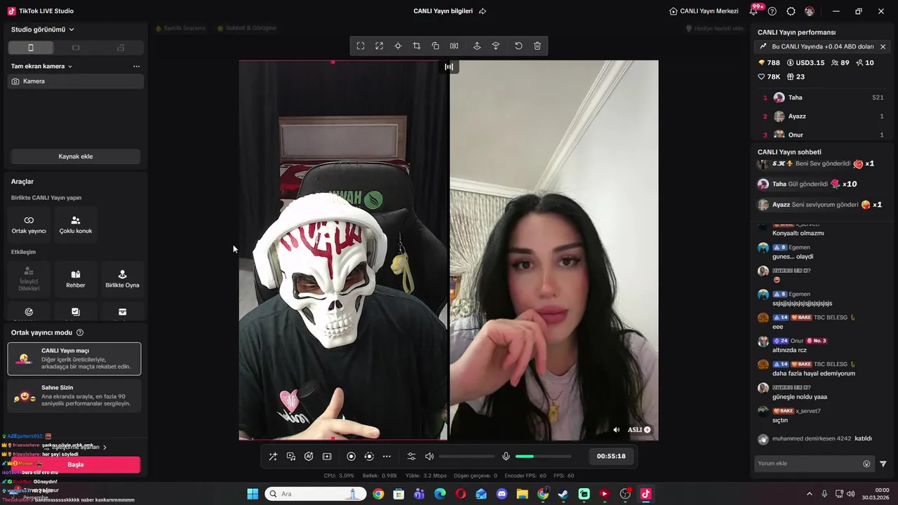This screenshot has height=505, width=898.
Task: Open CANLI Yayın Merkezi
Action: (x=704, y=11)
